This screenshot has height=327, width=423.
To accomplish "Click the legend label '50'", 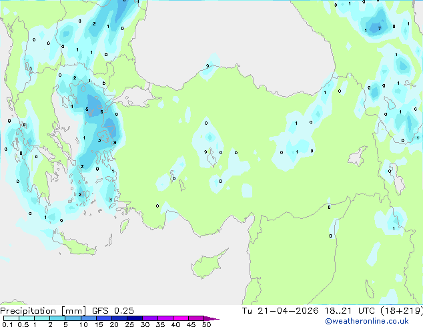I will tap(206, 324).
